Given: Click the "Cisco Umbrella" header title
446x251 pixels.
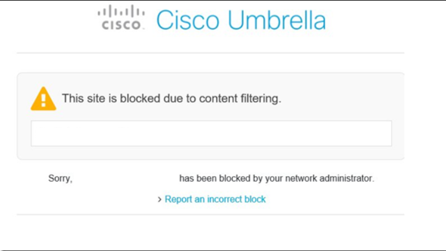Looking at the screenshot, I should 241,21.
